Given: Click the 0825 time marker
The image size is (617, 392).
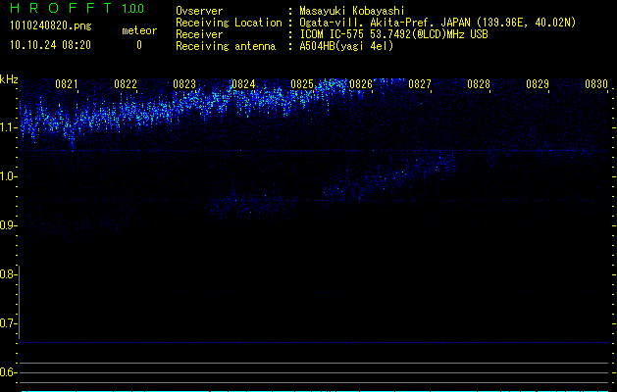Looking at the screenshot, I should pos(302,84).
